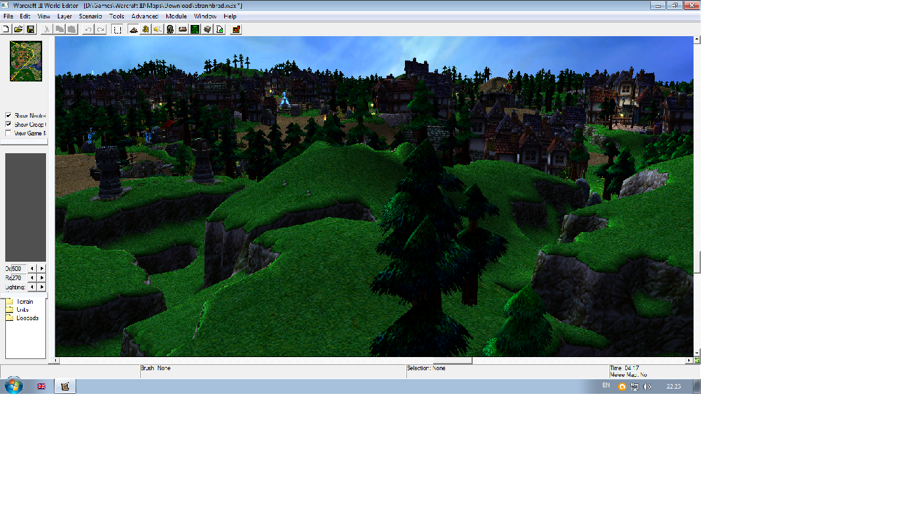Screen dimensions: 898x505
Task: Click the Test Map icon
Action: pos(236,29)
